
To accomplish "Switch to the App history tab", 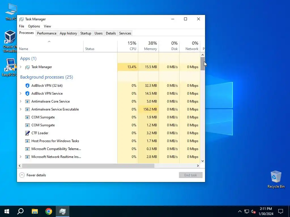I will tap(68, 33).
